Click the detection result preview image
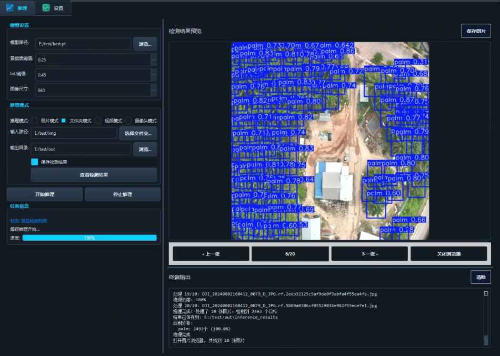Image resolution: width=500 pixels, height=356 pixels. (x=330, y=141)
